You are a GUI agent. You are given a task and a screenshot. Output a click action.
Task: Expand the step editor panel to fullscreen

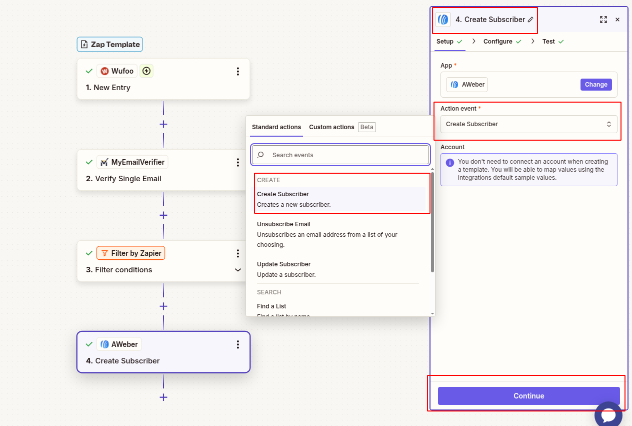click(x=603, y=20)
